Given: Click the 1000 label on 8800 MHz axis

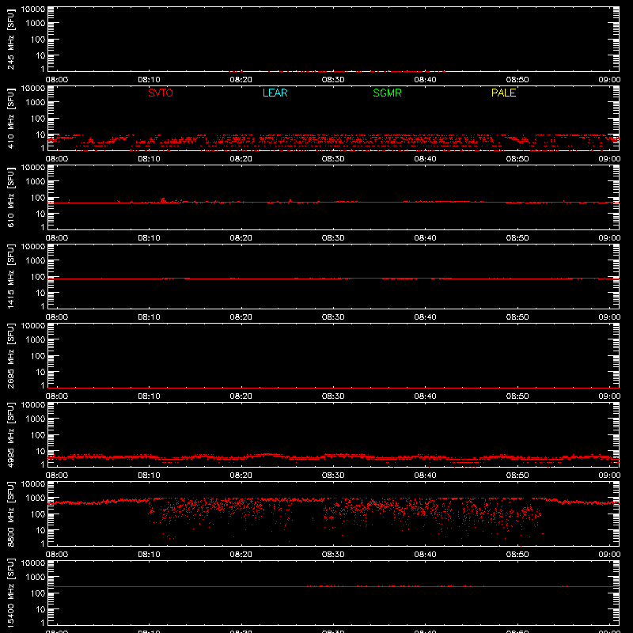Looking at the screenshot, I should point(36,498).
